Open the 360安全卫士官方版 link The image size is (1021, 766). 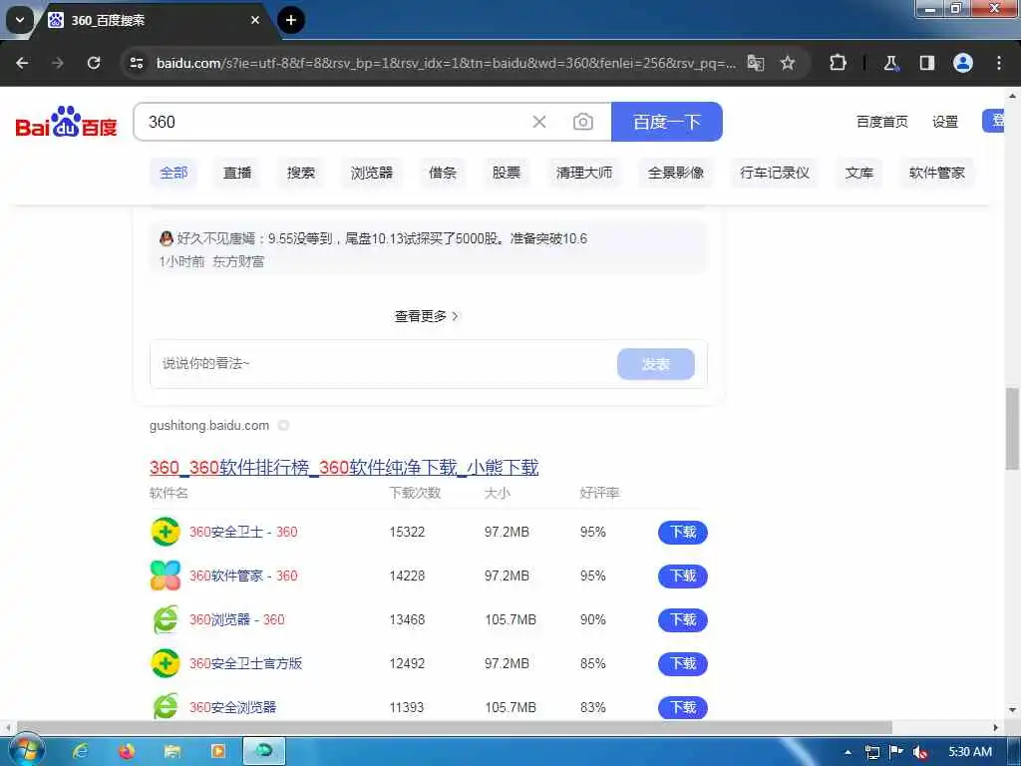tap(245, 663)
